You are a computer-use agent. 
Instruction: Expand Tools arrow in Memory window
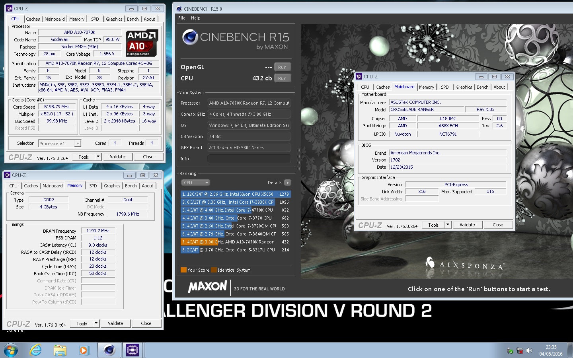(x=96, y=323)
